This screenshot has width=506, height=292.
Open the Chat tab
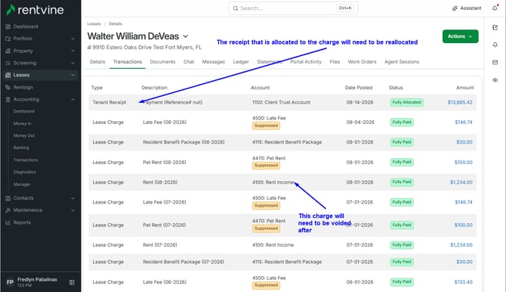point(189,62)
